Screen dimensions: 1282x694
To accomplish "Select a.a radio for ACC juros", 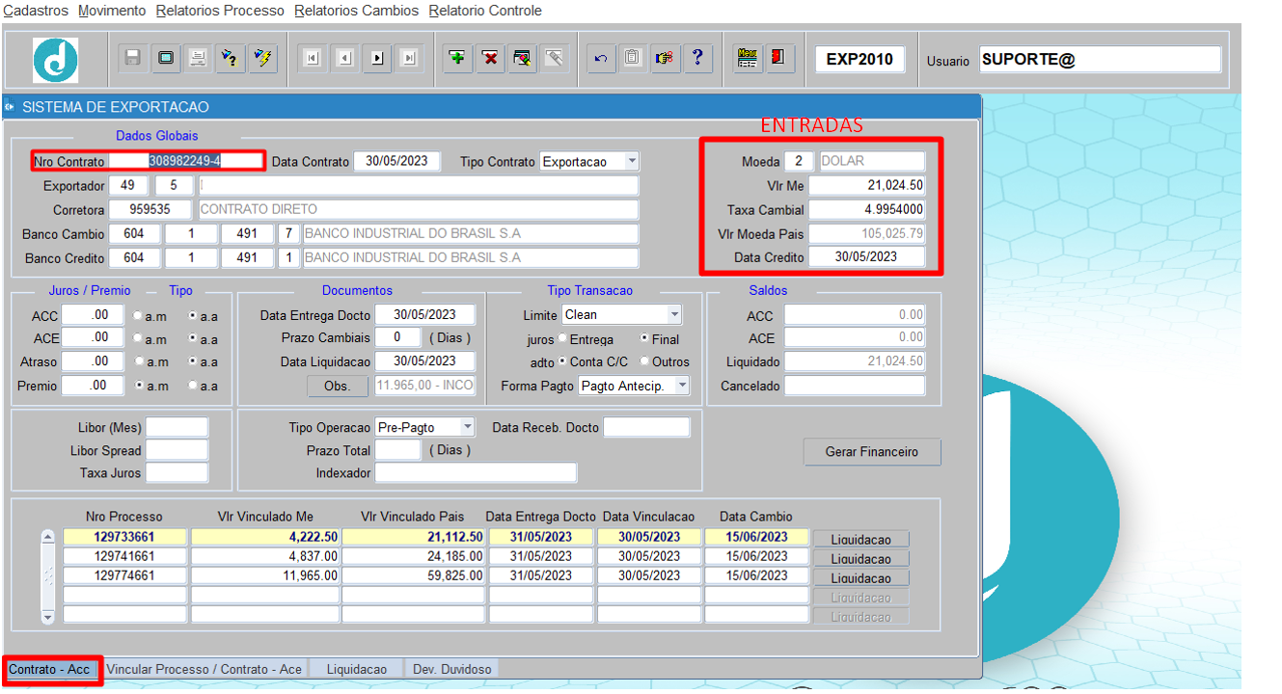I will (x=193, y=315).
